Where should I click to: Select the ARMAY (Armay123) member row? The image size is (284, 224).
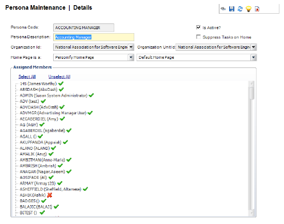tap(38, 183)
